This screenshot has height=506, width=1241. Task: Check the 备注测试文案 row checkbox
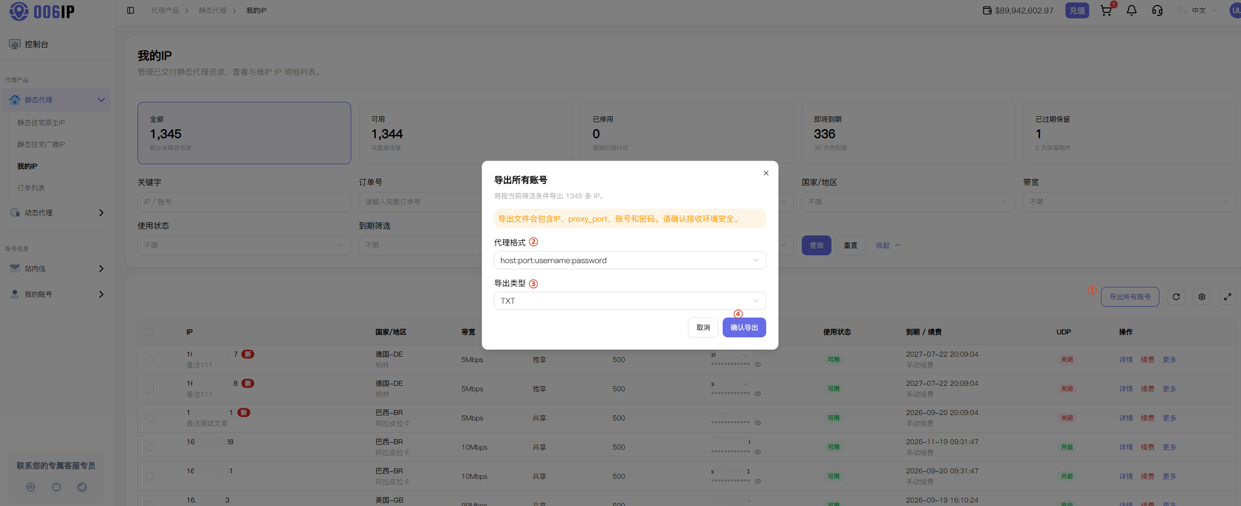point(150,418)
